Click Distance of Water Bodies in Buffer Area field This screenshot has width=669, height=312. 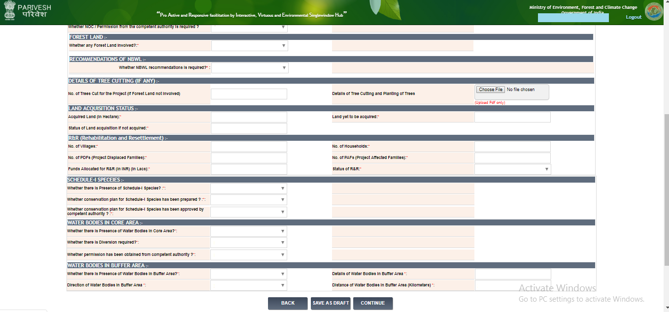(513, 285)
